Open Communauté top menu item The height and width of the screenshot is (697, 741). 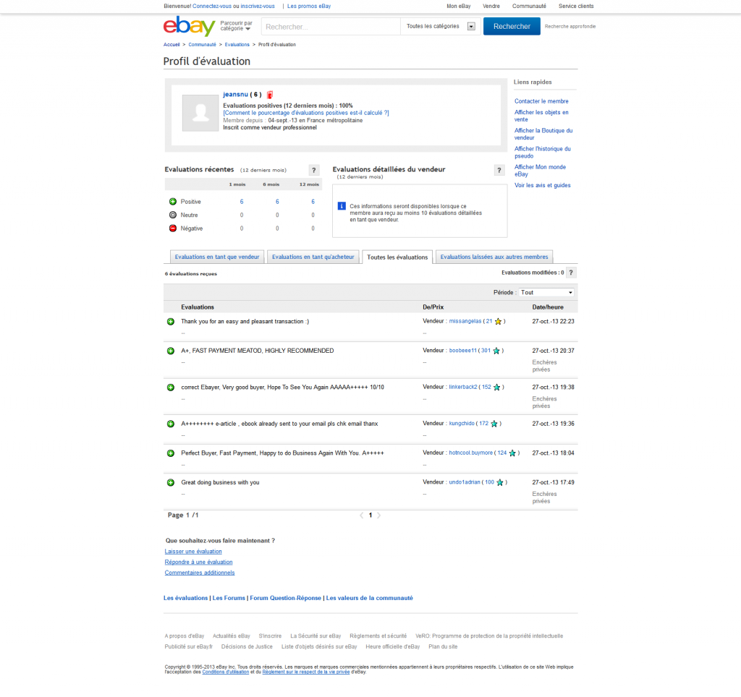(529, 6)
